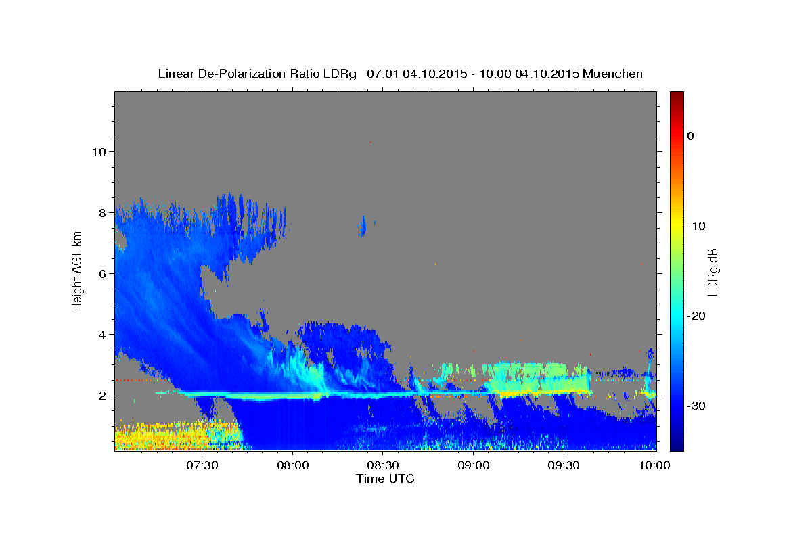Click the height tick label 8
Image resolution: width=812 pixels, height=541 pixels.
pyautogui.click(x=104, y=212)
